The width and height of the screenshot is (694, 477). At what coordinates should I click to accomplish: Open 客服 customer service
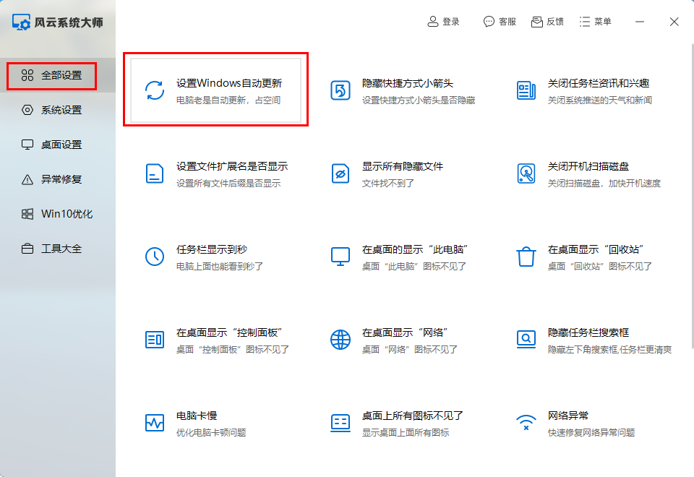pyautogui.click(x=500, y=21)
